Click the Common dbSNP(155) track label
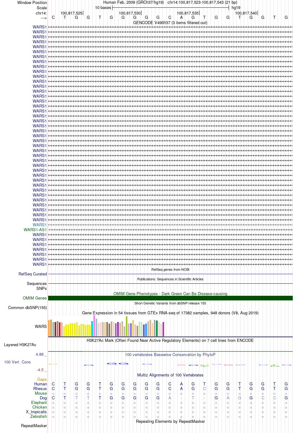 pos(27,308)
